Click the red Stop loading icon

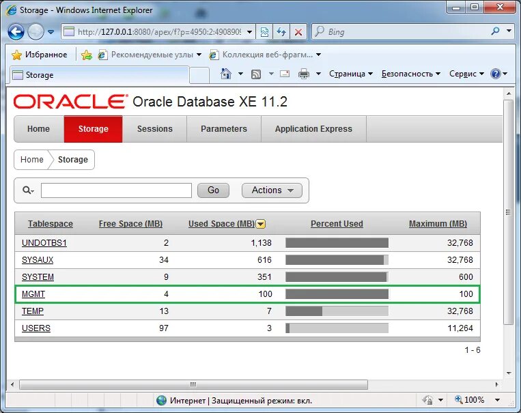pyautogui.click(x=298, y=32)
